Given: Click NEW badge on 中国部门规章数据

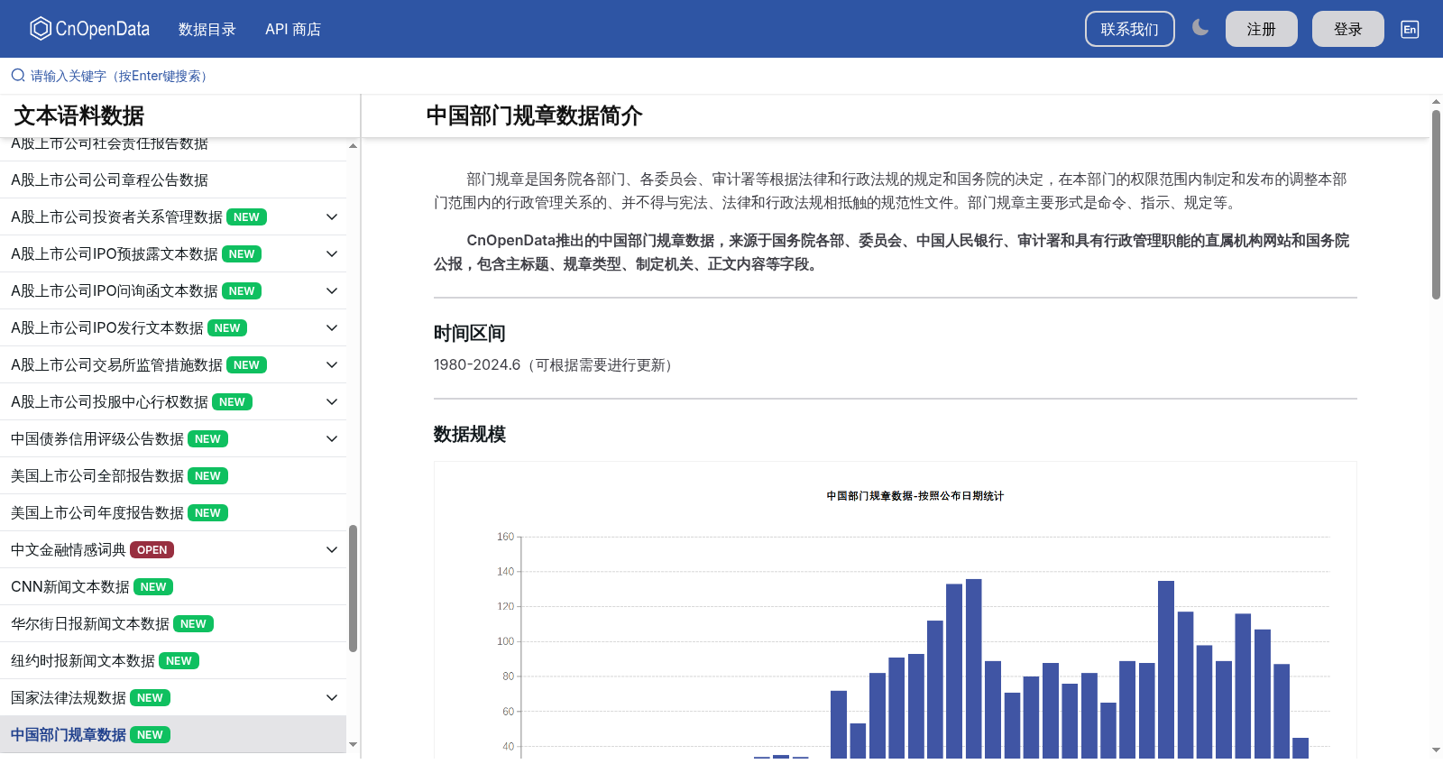Looking at the screenshot, I should [x=150, y=735].
